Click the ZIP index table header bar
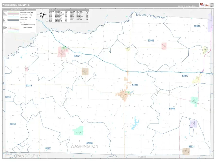The width and height of the screenshot is (216, 162). tap(69, 10)
